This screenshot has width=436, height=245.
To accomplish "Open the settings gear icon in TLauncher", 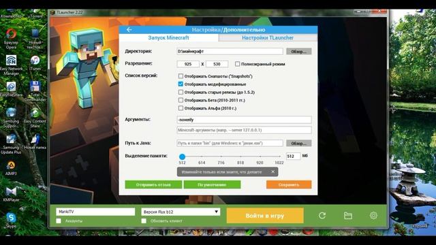I will (x=373, y=215).
